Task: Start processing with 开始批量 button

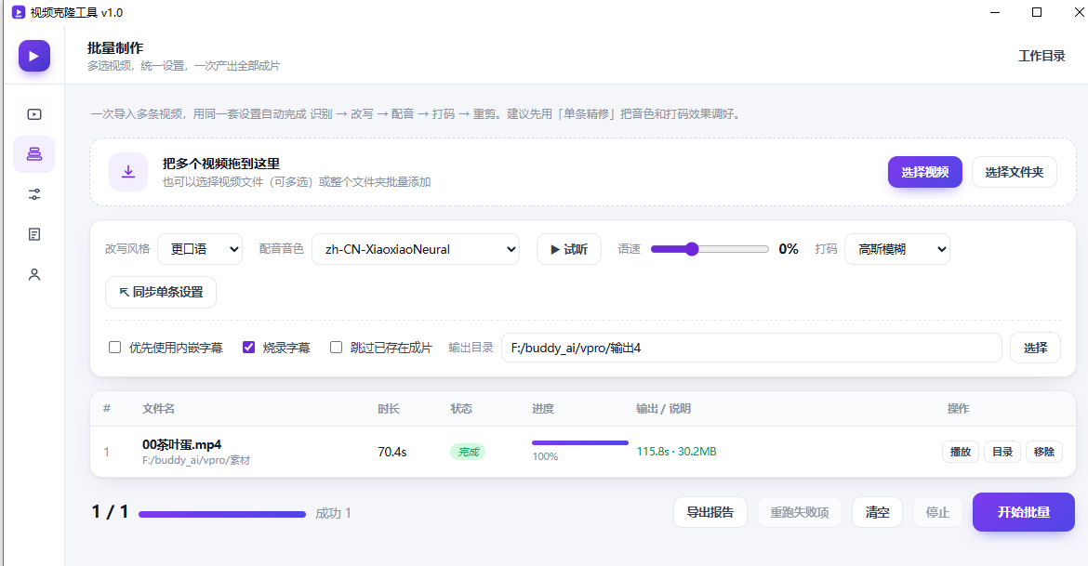Action: coord(1024,513)
